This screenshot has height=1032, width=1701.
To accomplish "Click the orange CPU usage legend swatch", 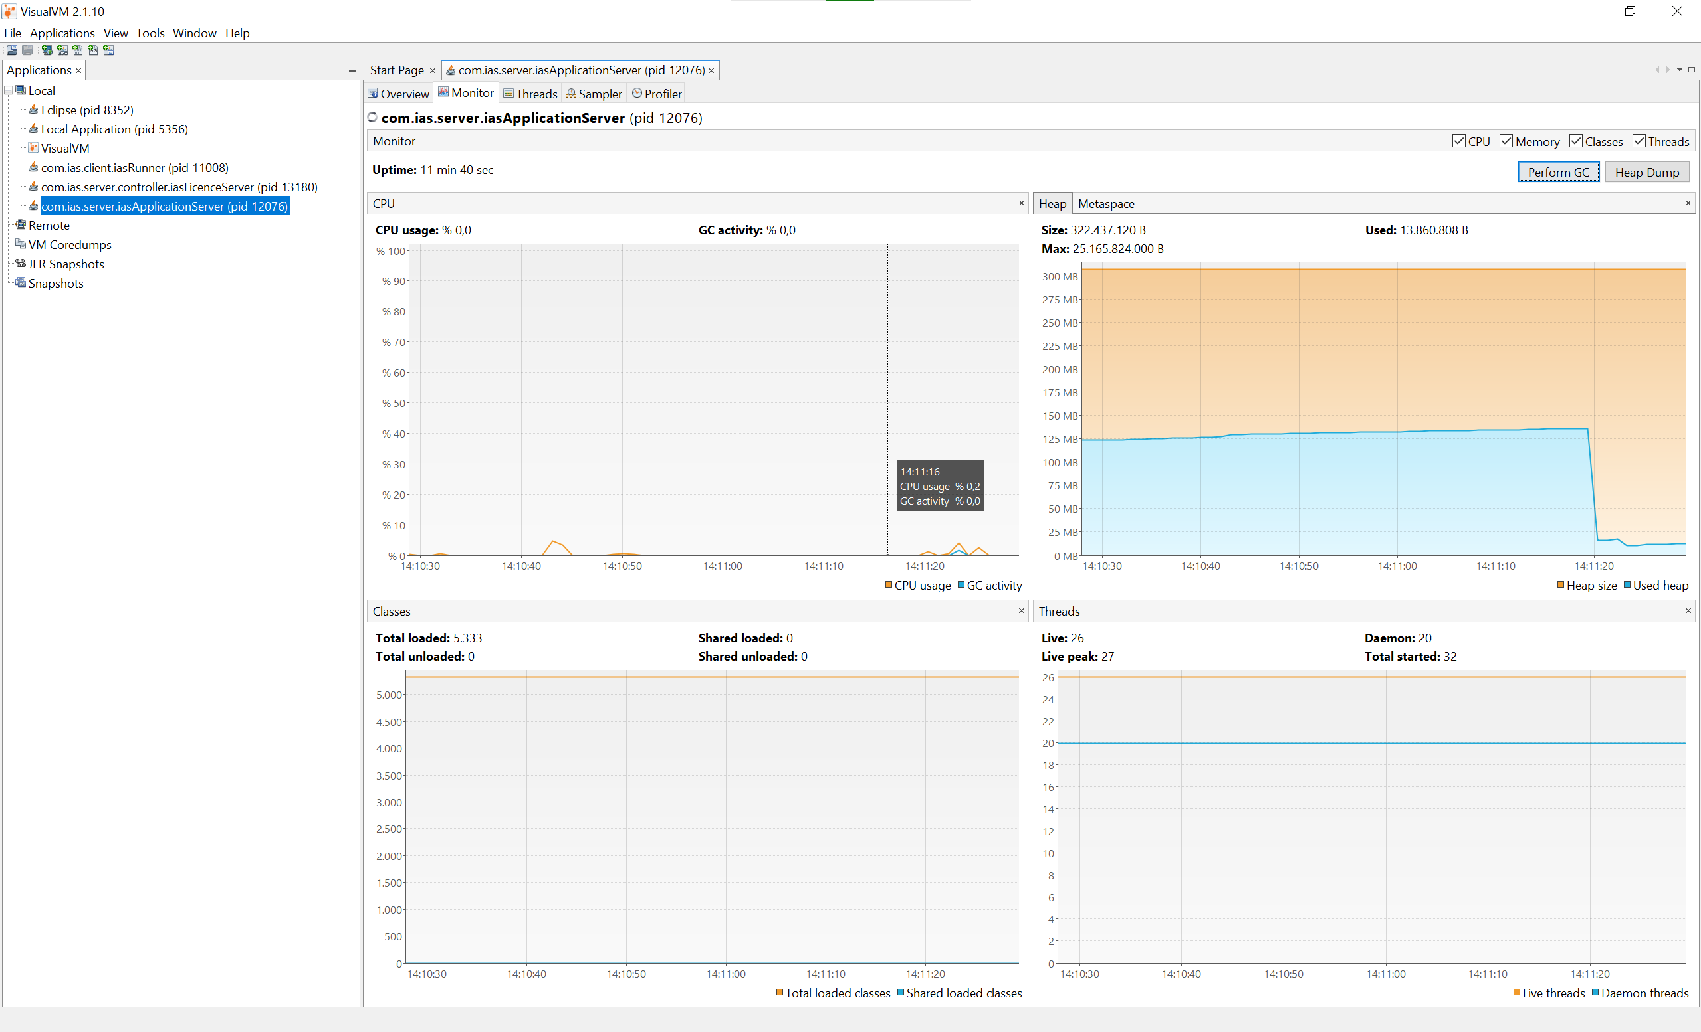I will point(889,585).
